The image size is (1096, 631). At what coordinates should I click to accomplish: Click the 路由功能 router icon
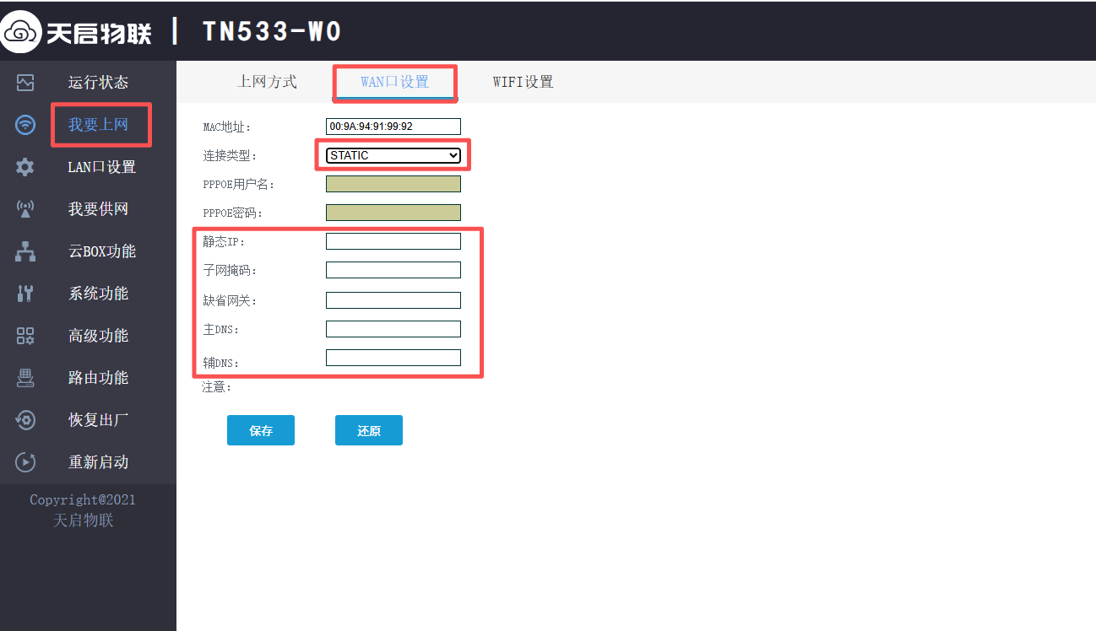[x=25, y=378]
